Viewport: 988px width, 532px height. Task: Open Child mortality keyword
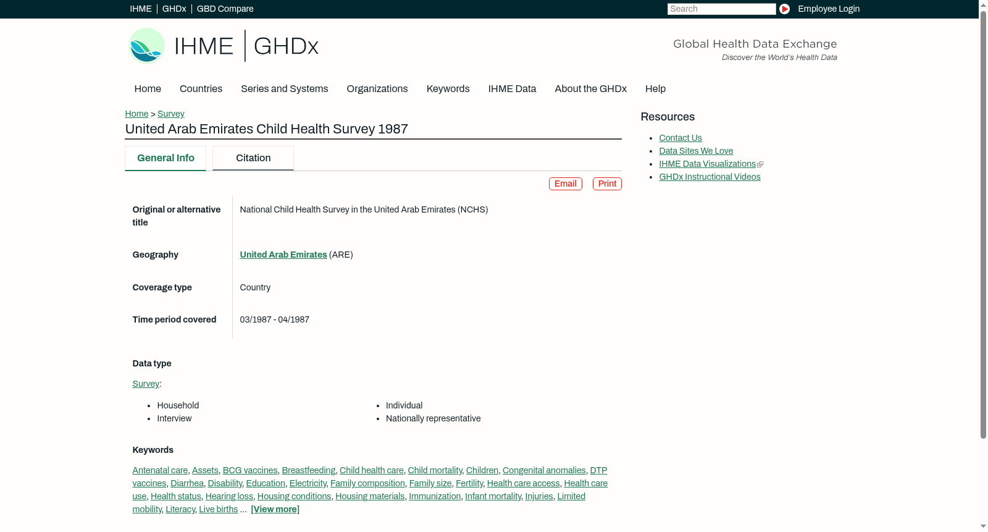[435, 470]
